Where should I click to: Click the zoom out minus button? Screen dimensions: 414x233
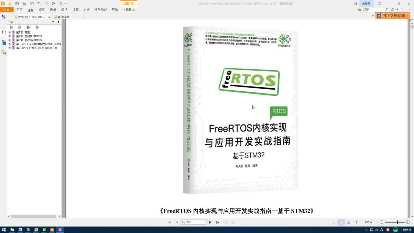tap(382, 222)
